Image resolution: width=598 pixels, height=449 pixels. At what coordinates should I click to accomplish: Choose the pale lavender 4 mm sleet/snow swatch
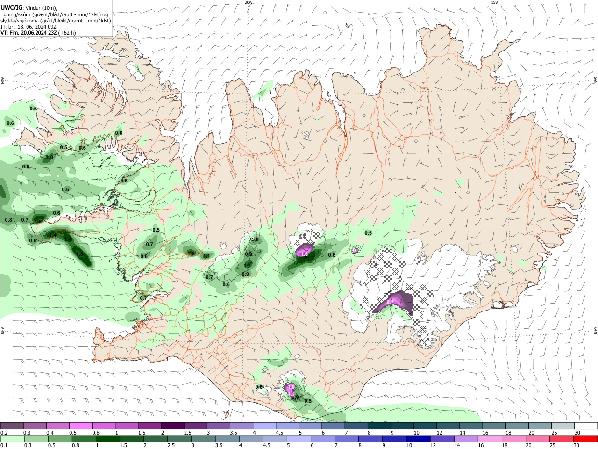pos(264,426)
